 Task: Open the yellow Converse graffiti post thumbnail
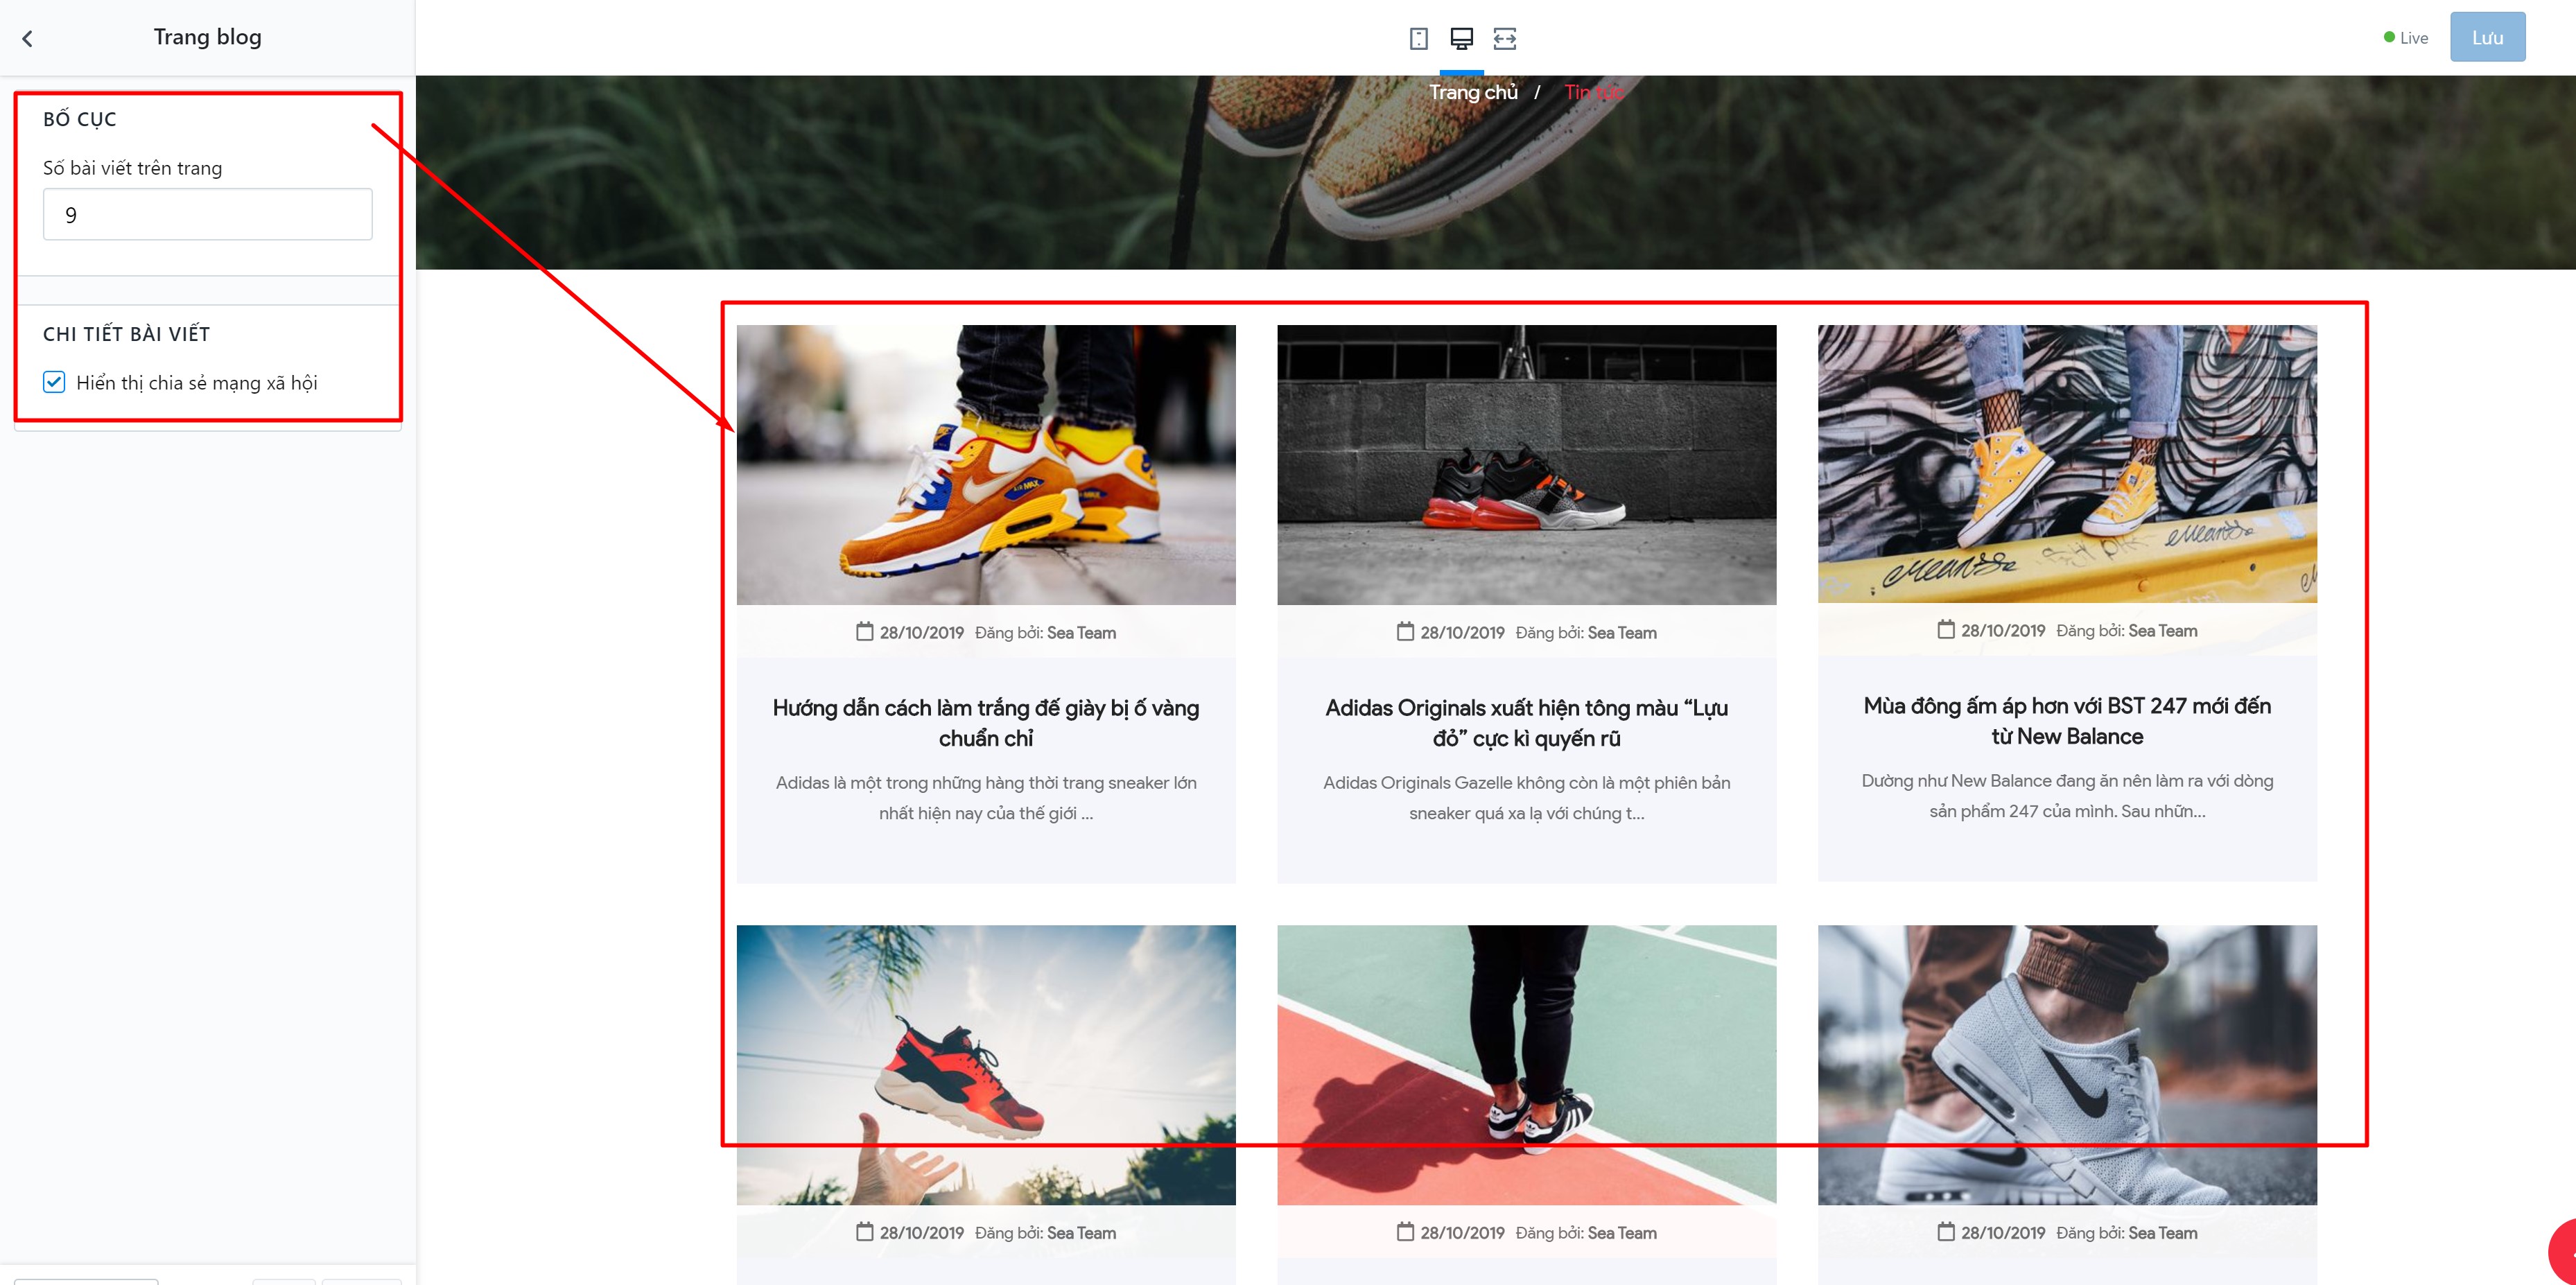pyautogui.click(x=2067, y=463)
